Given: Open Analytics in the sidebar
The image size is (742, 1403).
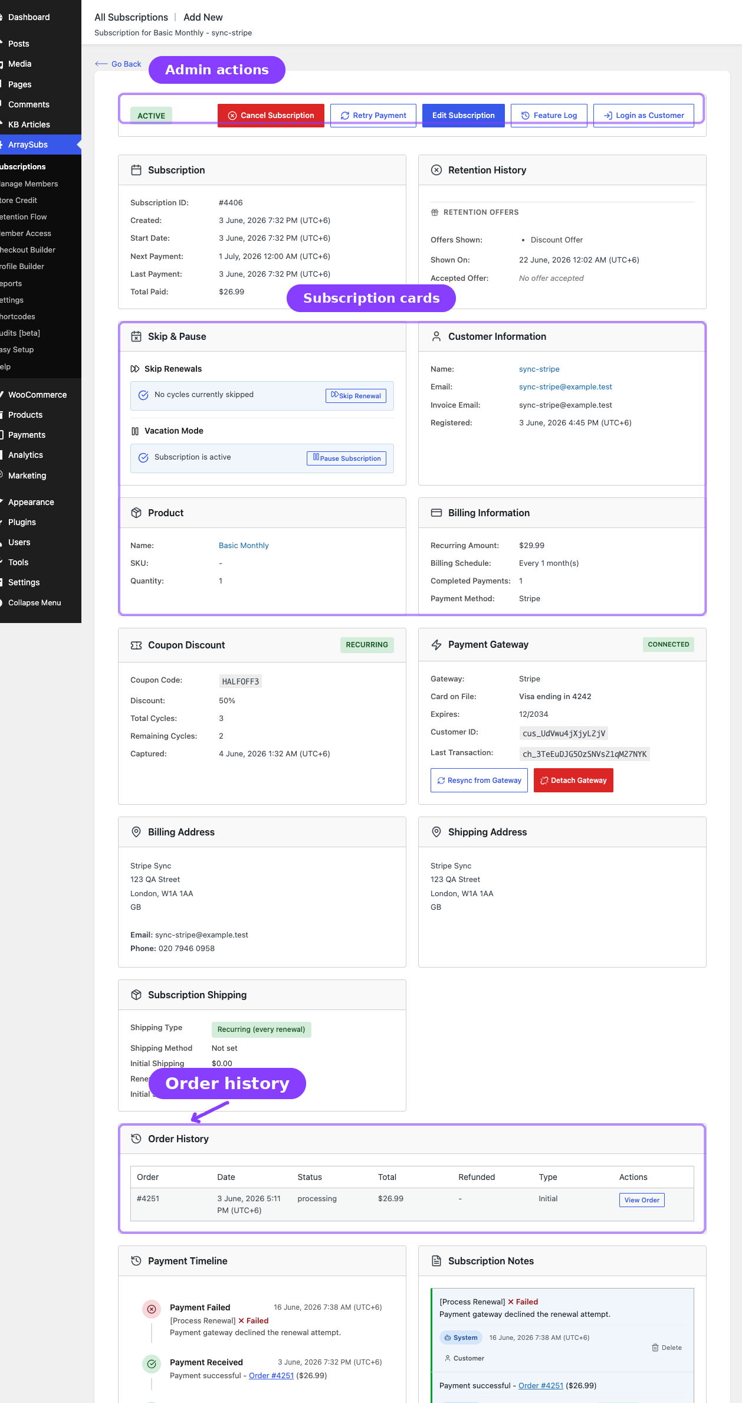Looking at the screenshot, I should [x=41, y=455].
